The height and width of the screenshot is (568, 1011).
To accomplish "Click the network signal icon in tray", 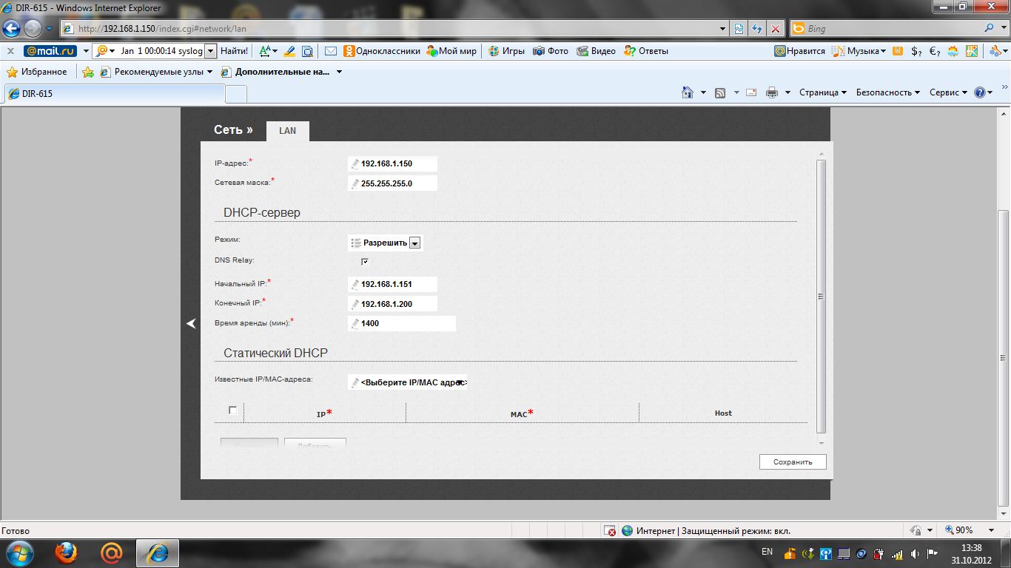I will coord(897,554).
